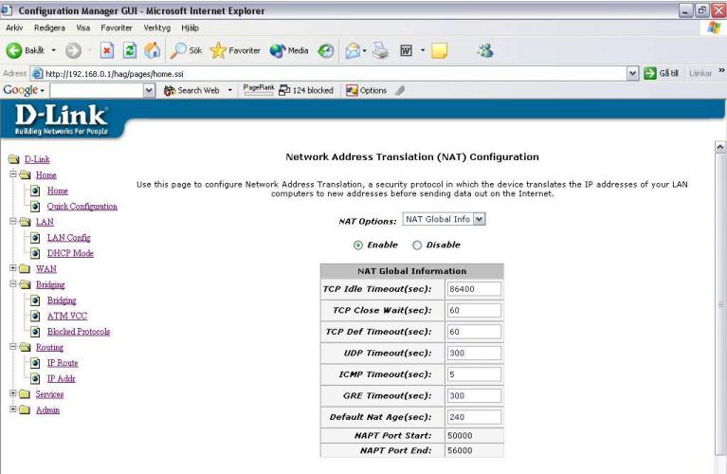Expand the WAN tree folder
Viewport: 727px width, 474px height.
tap(13, 268)
